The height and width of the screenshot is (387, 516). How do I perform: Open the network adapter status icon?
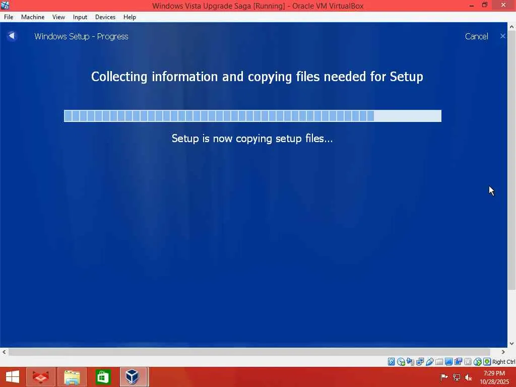(420, 362)
